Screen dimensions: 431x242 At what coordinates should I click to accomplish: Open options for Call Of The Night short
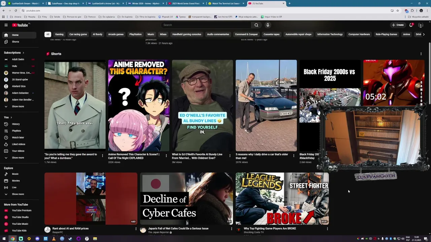166,156
